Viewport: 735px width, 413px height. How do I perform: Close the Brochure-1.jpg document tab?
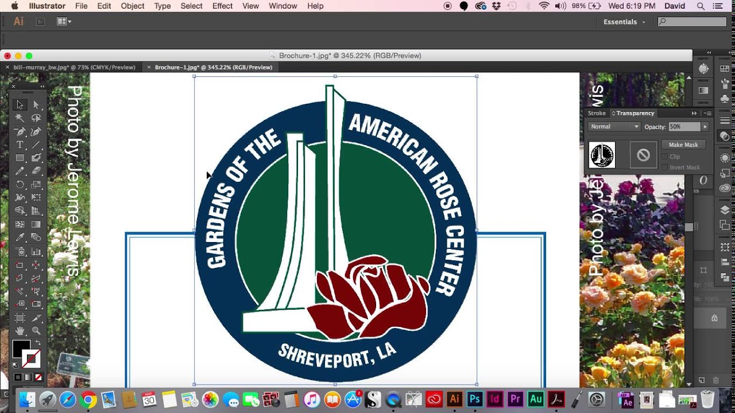[x=149, y=67]
